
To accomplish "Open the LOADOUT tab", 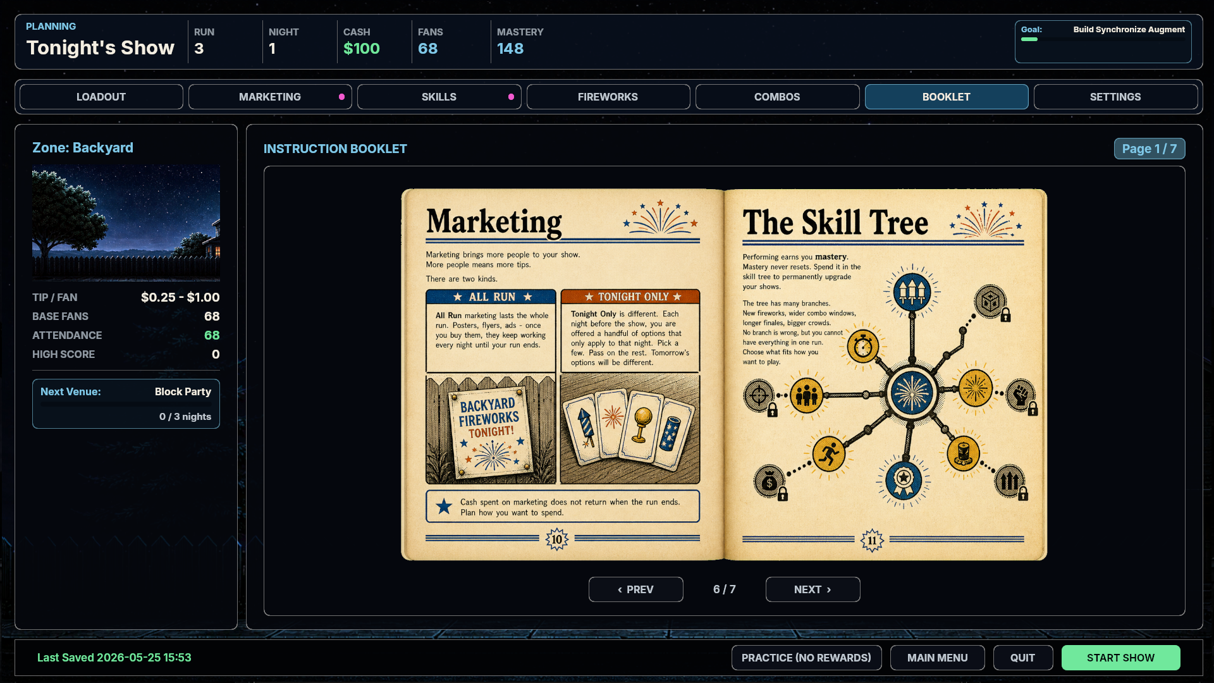I will pos(101,97).
